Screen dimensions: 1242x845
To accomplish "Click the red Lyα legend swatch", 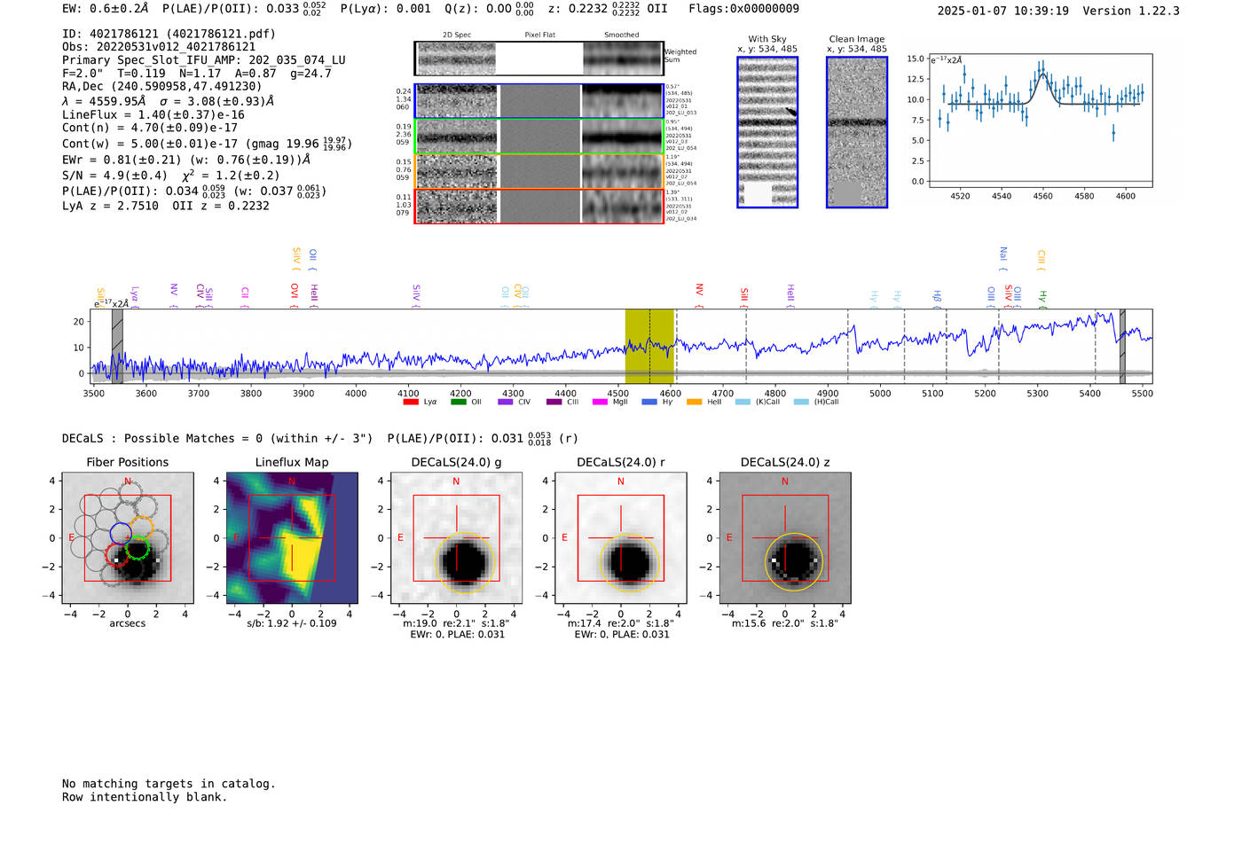I will click(x=411, y=403).
